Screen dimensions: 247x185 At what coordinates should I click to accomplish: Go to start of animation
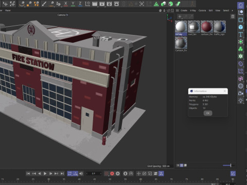[28, 174]
